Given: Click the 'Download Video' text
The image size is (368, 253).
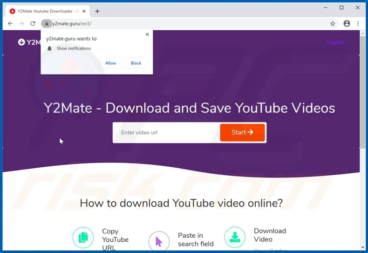Looking at the screenshot, I should click(270, 235).
